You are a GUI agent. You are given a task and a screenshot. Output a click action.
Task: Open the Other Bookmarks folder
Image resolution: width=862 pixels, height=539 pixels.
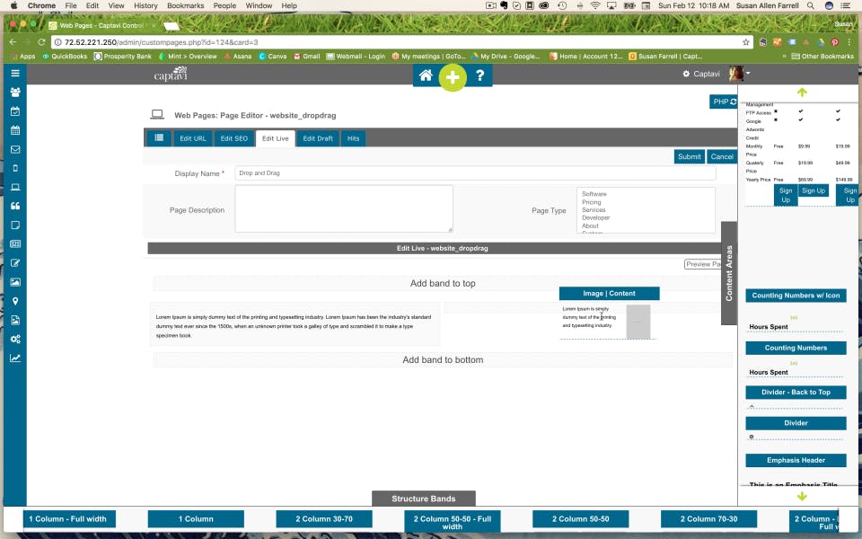point(822,56)
